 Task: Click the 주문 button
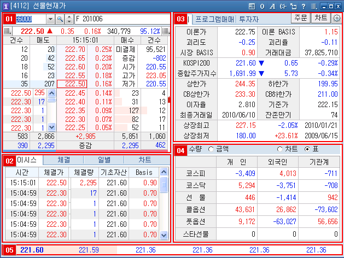click(299, 19)
